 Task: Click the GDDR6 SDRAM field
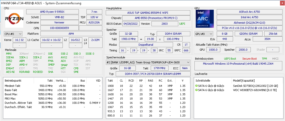(x=248, y=34)
